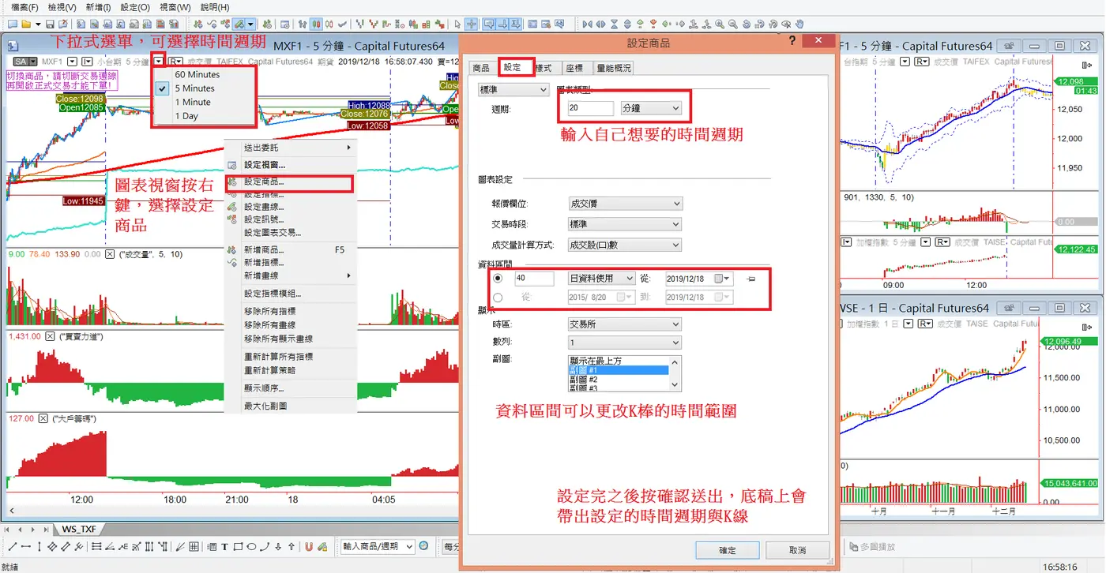Select the 40 bars back radio button
The height and width of the screenshot is (573, 1106).
pyautogui.click(x=498, y=278)
